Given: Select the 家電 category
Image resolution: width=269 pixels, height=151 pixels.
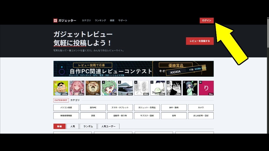Looking at the screenshot, I should point(93,116).
